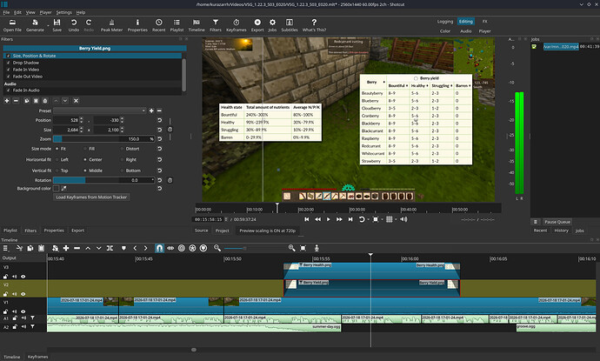Click Load Keyframes from Motion Tracker
The height and width of the screenshot is (361, 600).
tap(91, 197)
